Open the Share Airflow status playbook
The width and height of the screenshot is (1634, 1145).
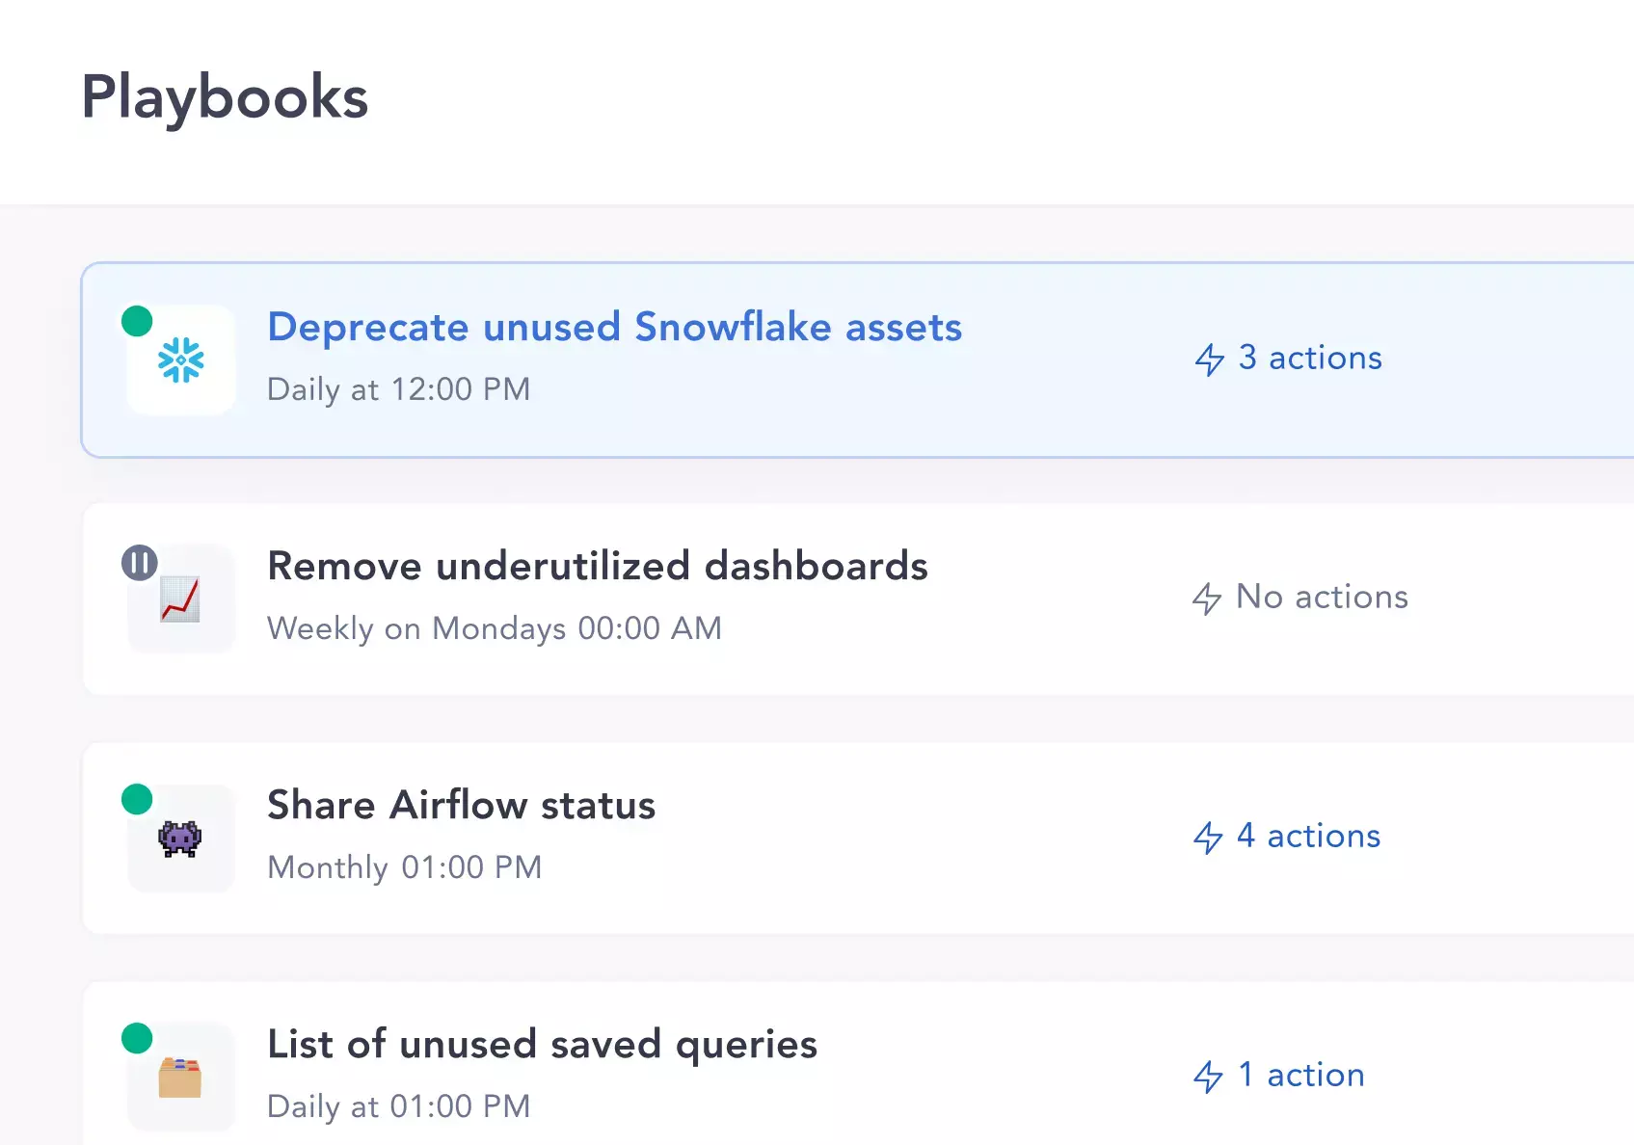click(461, 805)
